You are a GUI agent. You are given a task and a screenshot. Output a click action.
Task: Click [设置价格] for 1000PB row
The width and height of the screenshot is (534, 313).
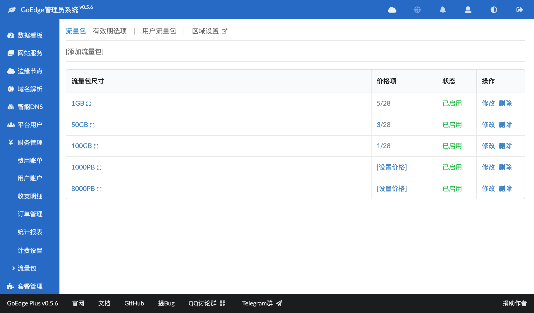point(392,167)
